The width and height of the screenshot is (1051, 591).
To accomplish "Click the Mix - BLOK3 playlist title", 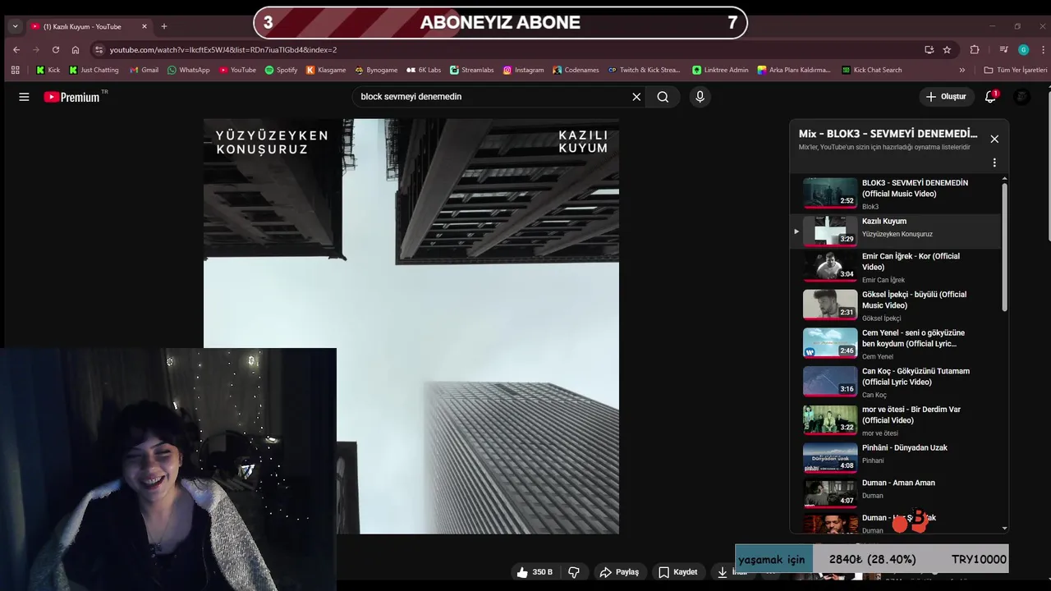I will click(x=888, y=134).
